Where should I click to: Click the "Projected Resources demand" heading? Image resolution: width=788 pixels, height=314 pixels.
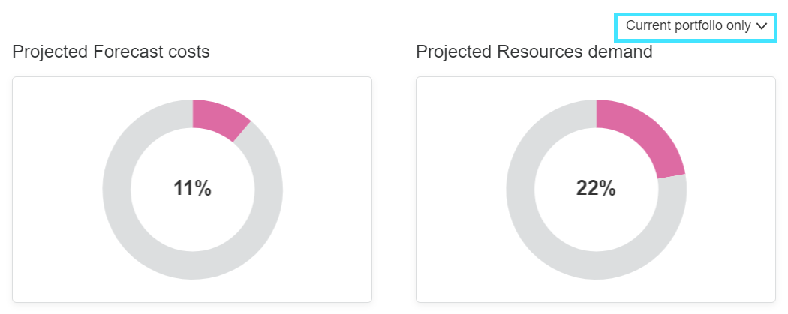pos(534,52)
